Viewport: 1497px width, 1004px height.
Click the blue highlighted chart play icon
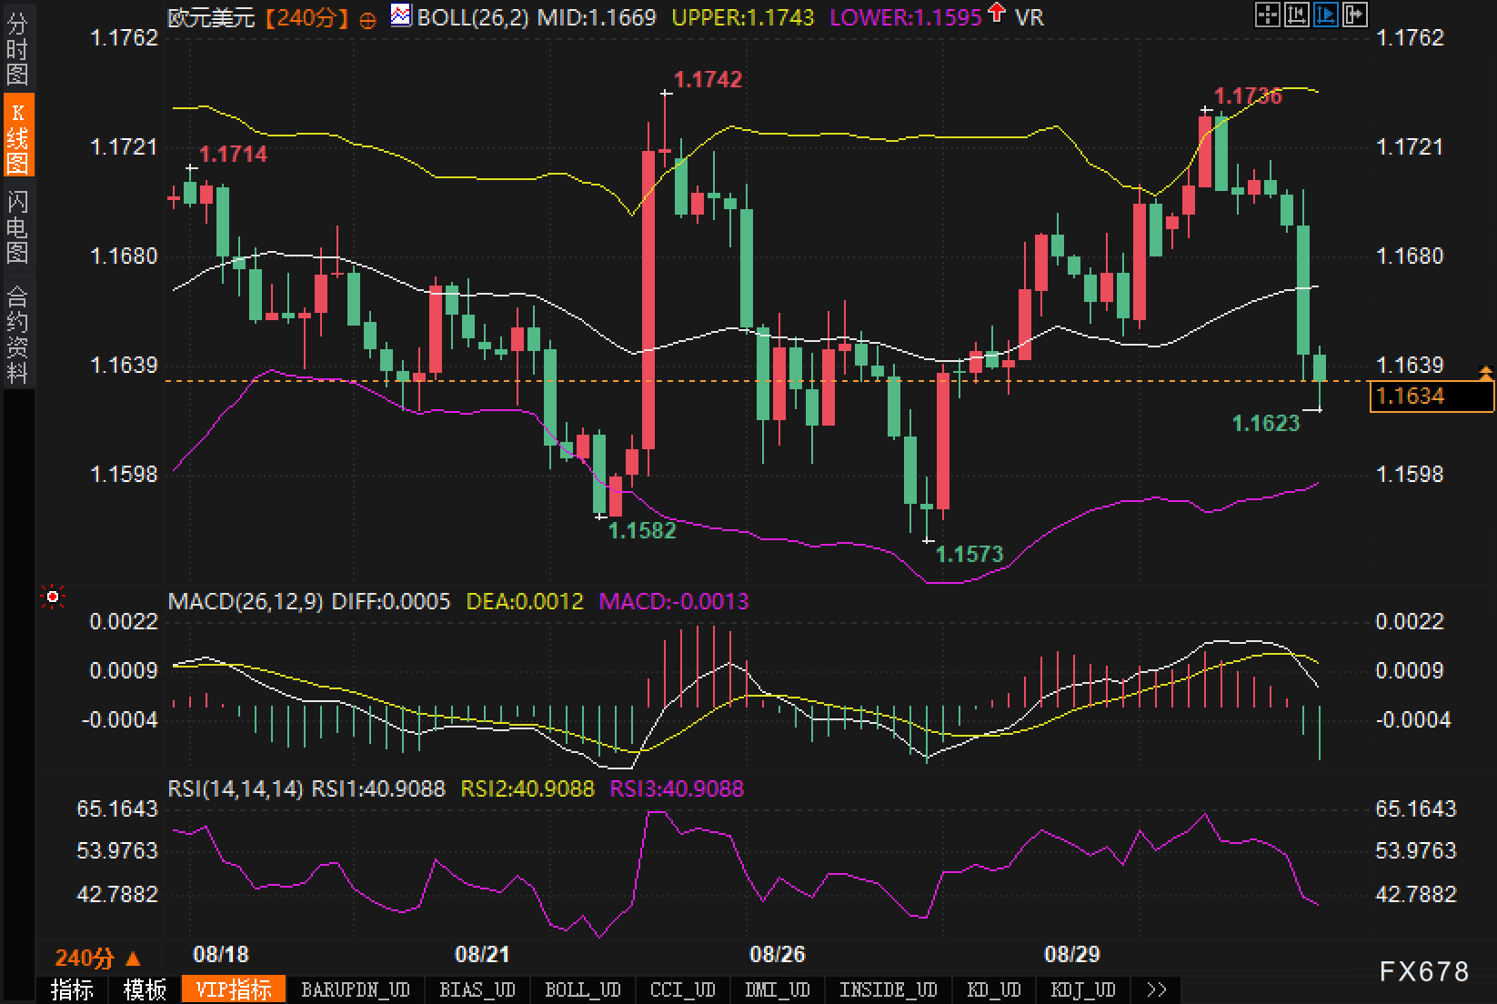pyautogui.click(x=1325, y=15)
